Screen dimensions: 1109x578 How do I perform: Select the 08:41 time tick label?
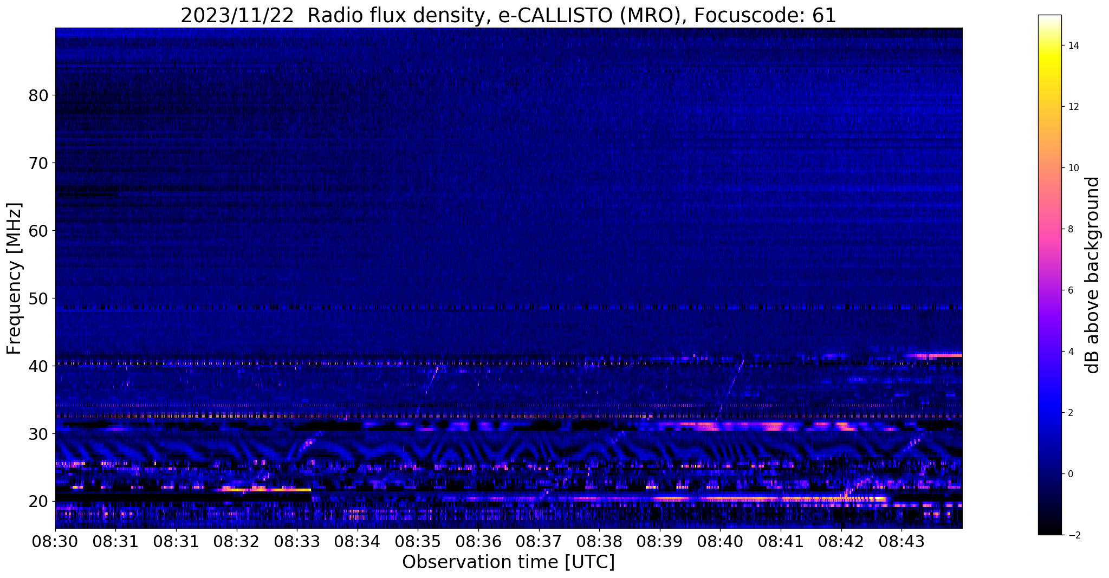(x=781, y=541)
